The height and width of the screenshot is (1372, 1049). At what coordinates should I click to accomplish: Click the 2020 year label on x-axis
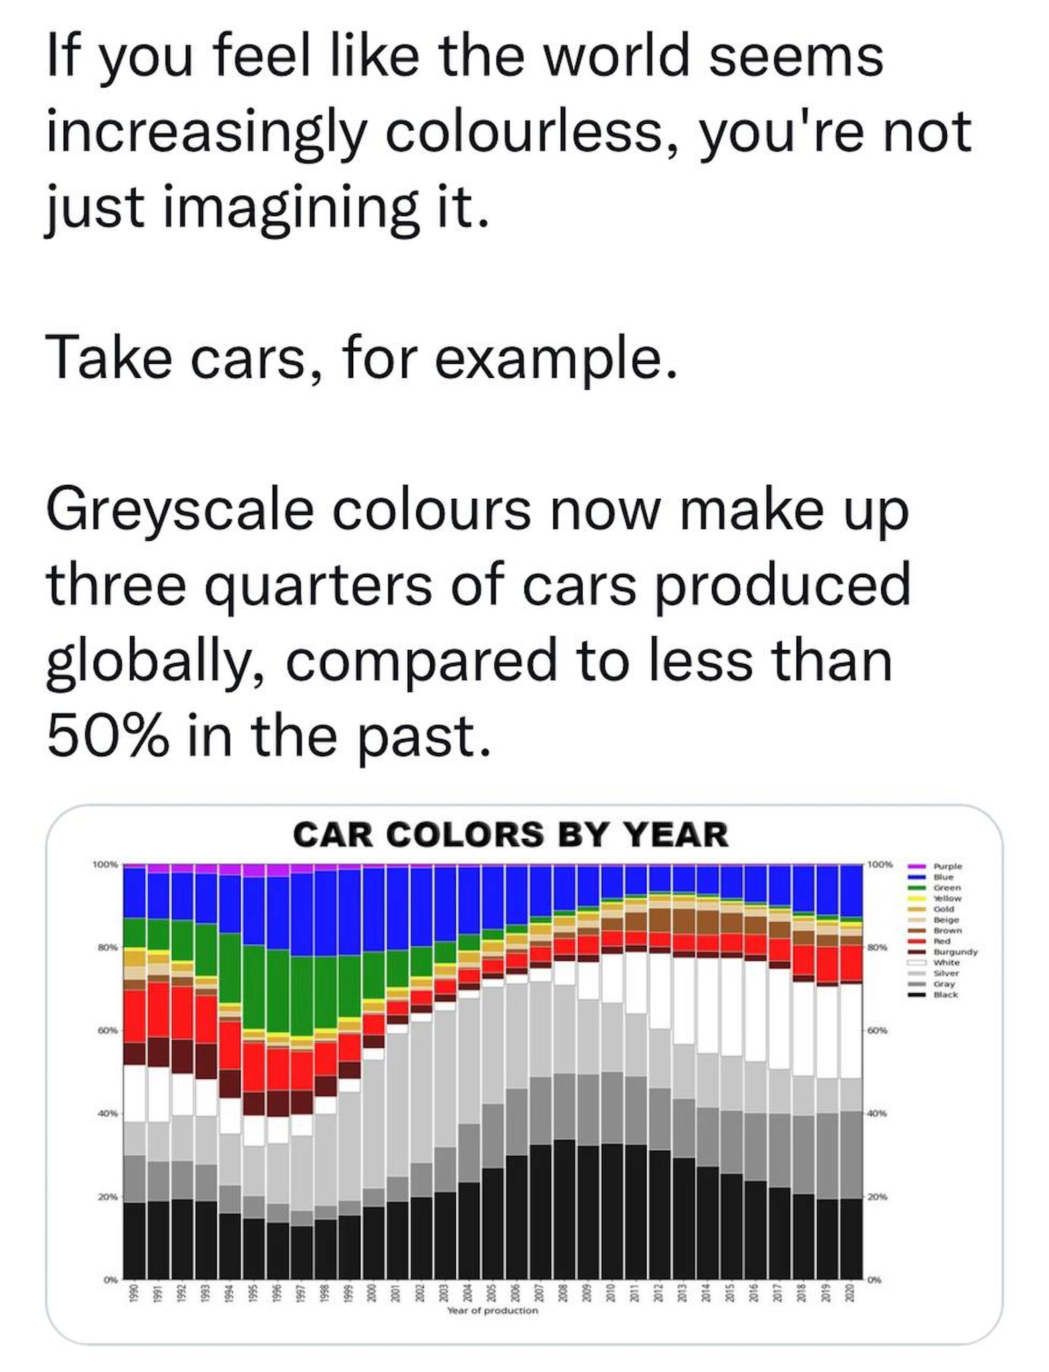pyautogui.click(x=850, y=1292)
